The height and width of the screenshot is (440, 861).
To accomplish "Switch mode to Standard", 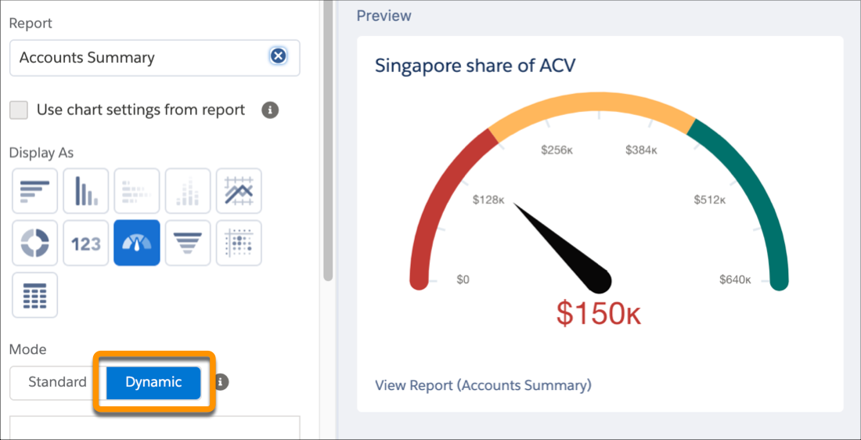I will coord(57,383).
